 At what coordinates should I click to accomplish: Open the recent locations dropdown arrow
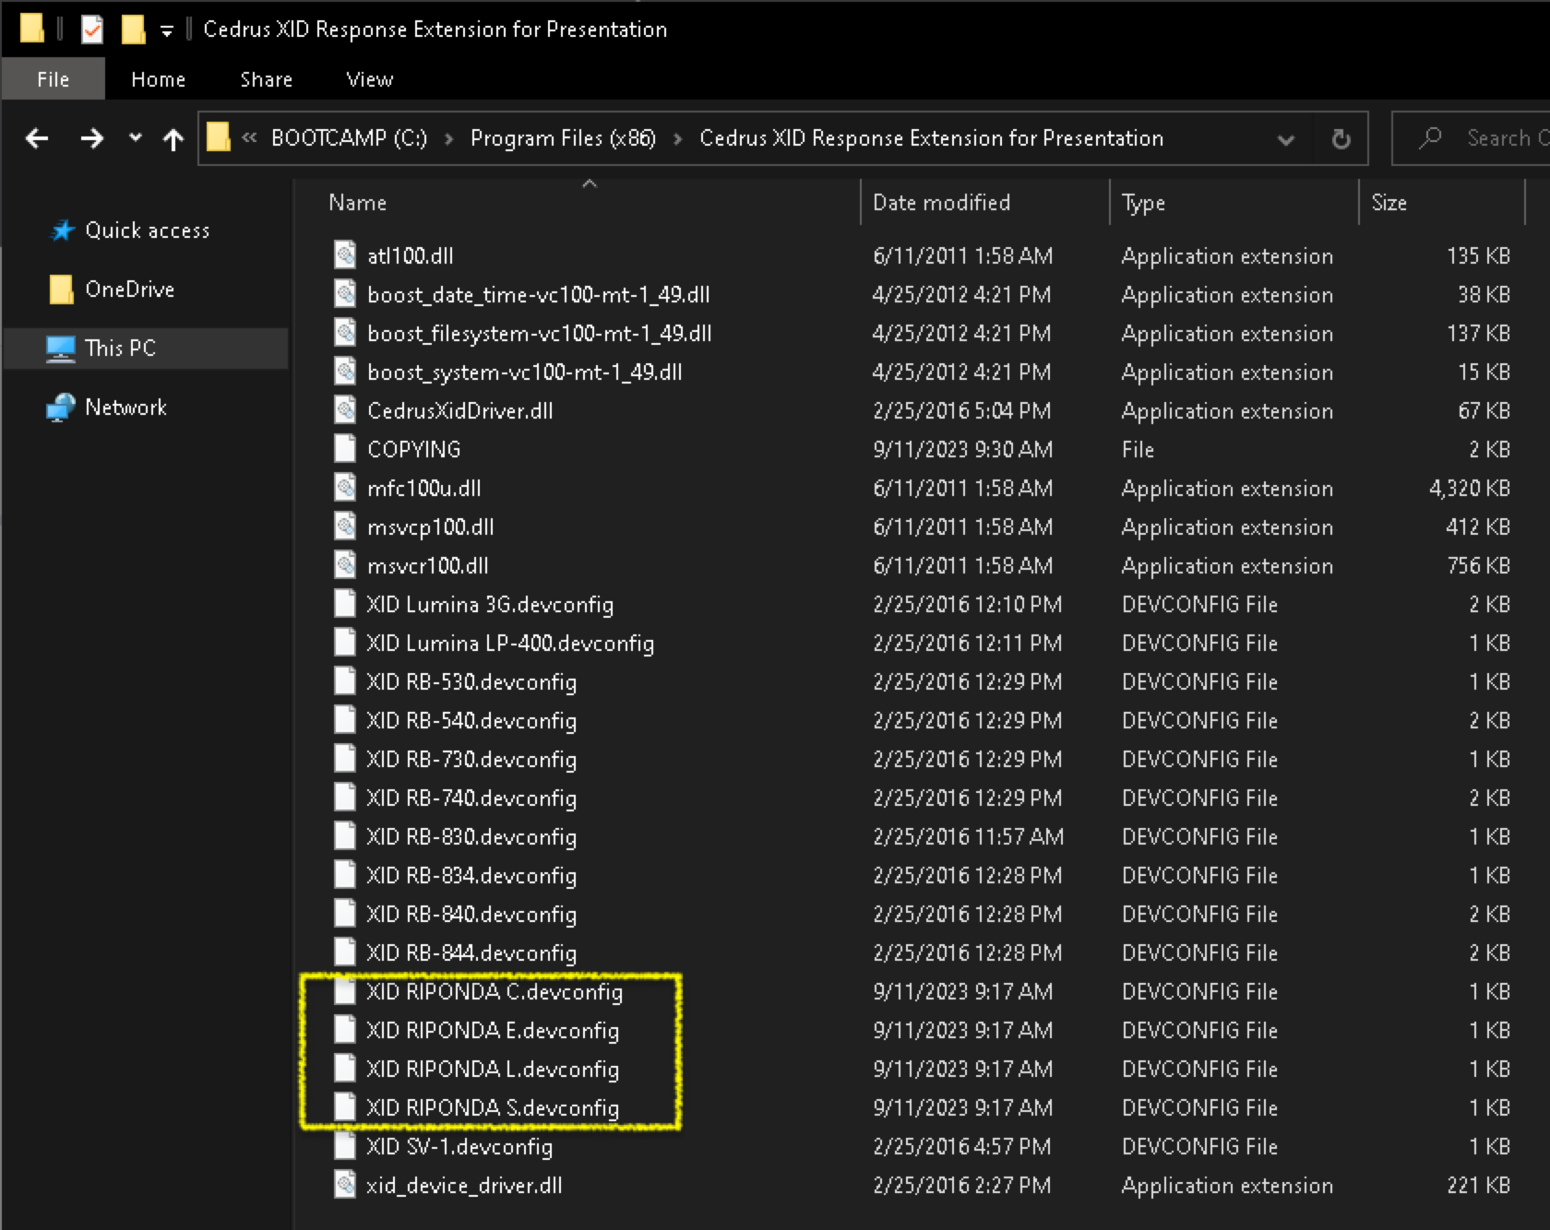click(136, 138)
